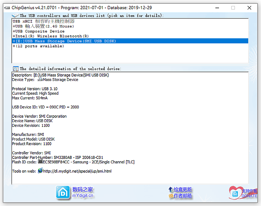
Task: Click Device Name: USB DISK text
Action: point(32,121)
